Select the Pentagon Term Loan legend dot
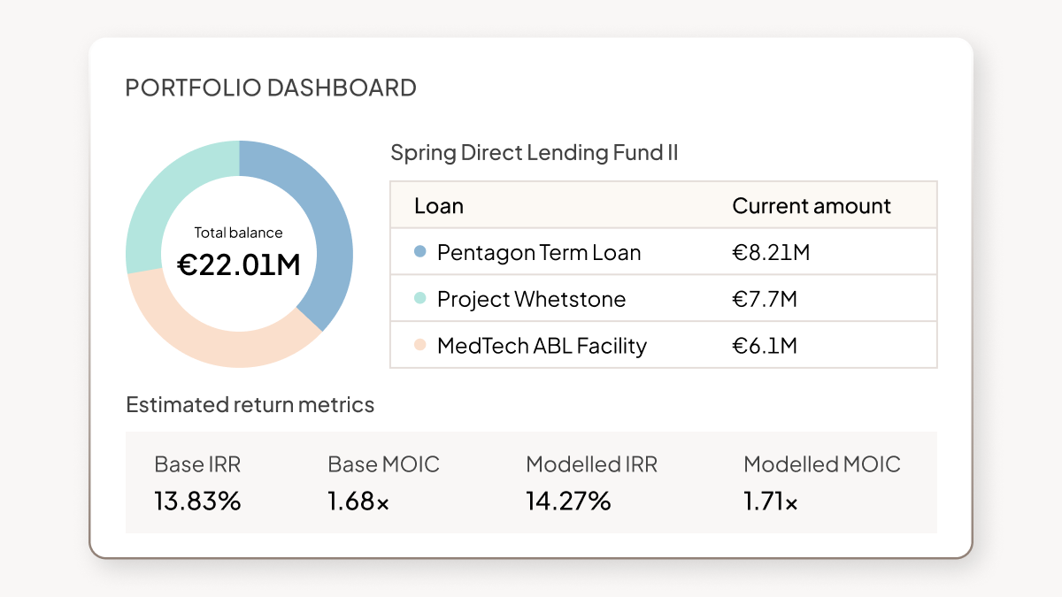Viewport: 1062px width, 597px height. [419, 252]
